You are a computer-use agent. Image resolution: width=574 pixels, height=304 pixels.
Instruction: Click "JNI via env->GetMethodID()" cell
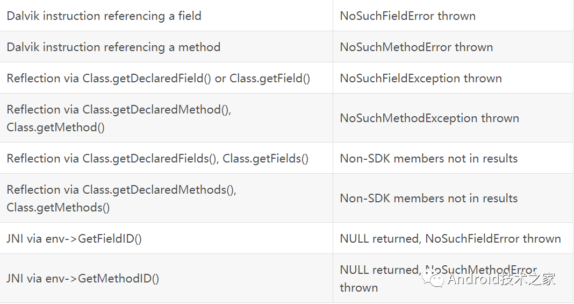pos(83,279)
